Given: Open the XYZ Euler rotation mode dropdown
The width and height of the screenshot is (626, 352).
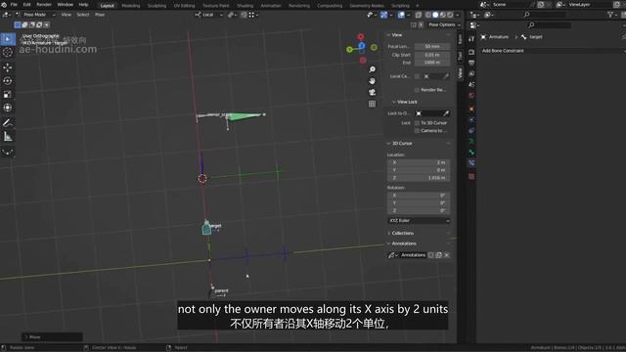Looking at the screenshot, I should pos(419,221).
